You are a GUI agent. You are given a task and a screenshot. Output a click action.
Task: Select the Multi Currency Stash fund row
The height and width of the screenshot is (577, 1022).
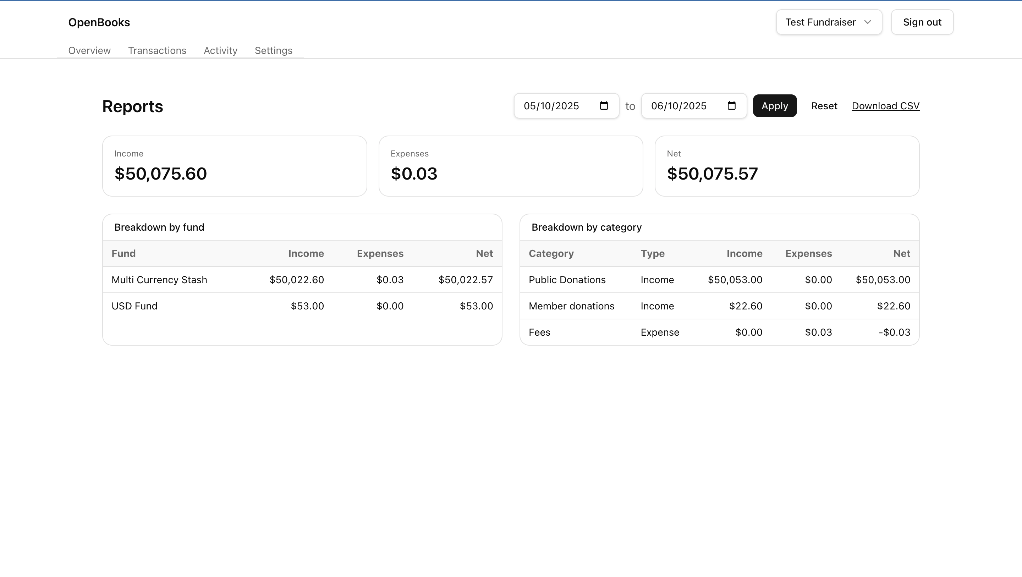(x=159, y=280)
